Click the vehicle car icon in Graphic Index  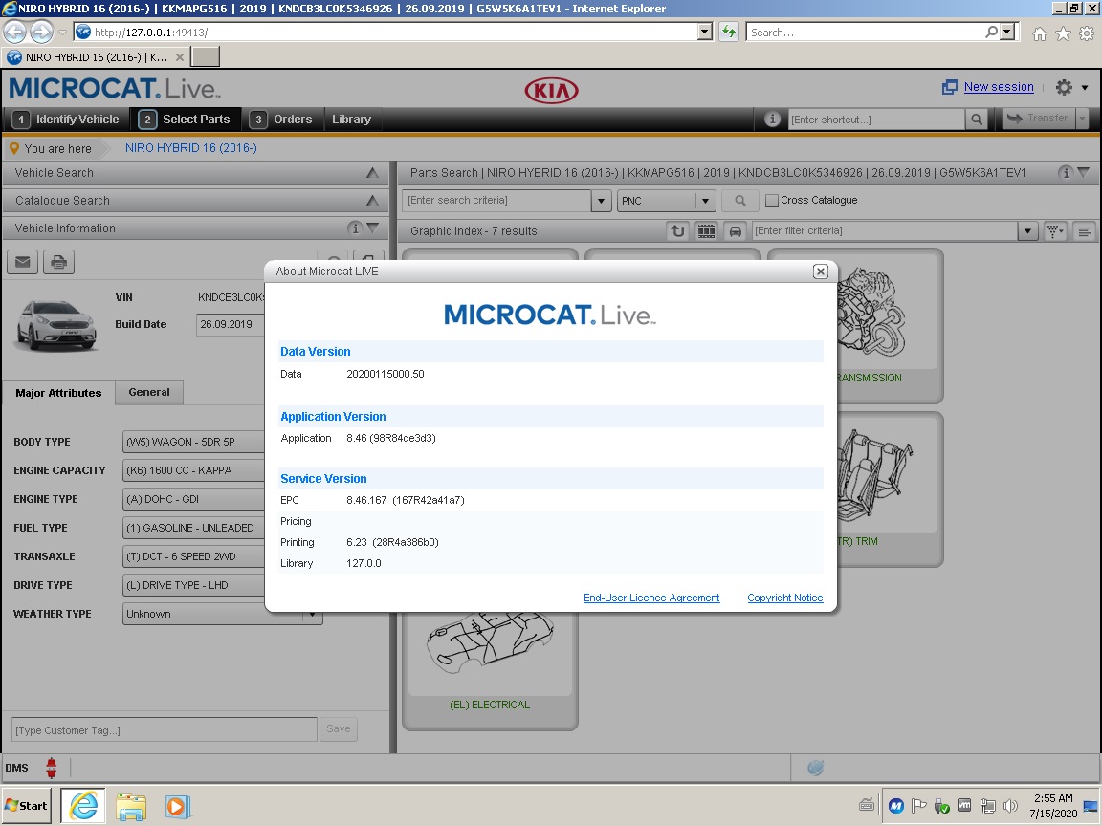735,230
